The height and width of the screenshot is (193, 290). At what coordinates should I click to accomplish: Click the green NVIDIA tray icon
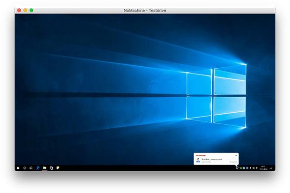tap(241, 168)
